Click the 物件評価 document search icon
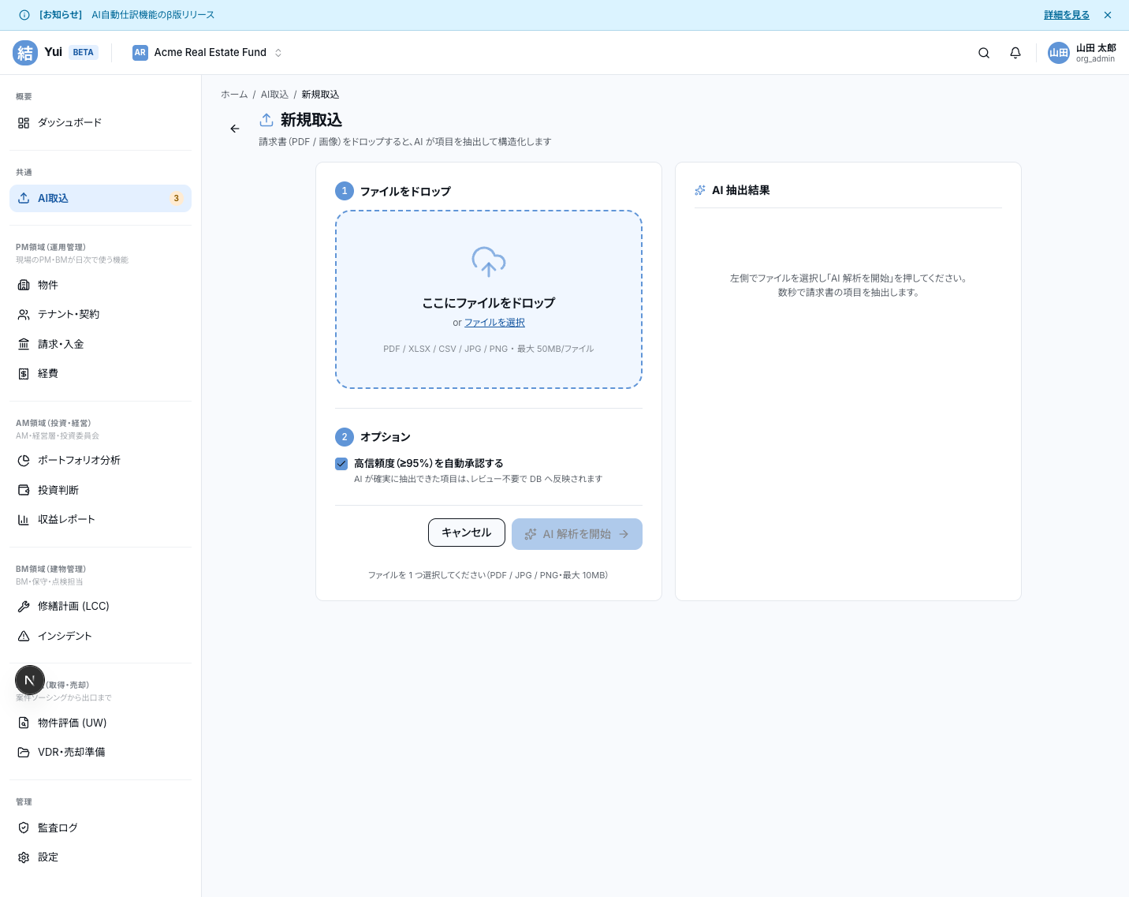The image size is (1129, 897). coord(24,723)
